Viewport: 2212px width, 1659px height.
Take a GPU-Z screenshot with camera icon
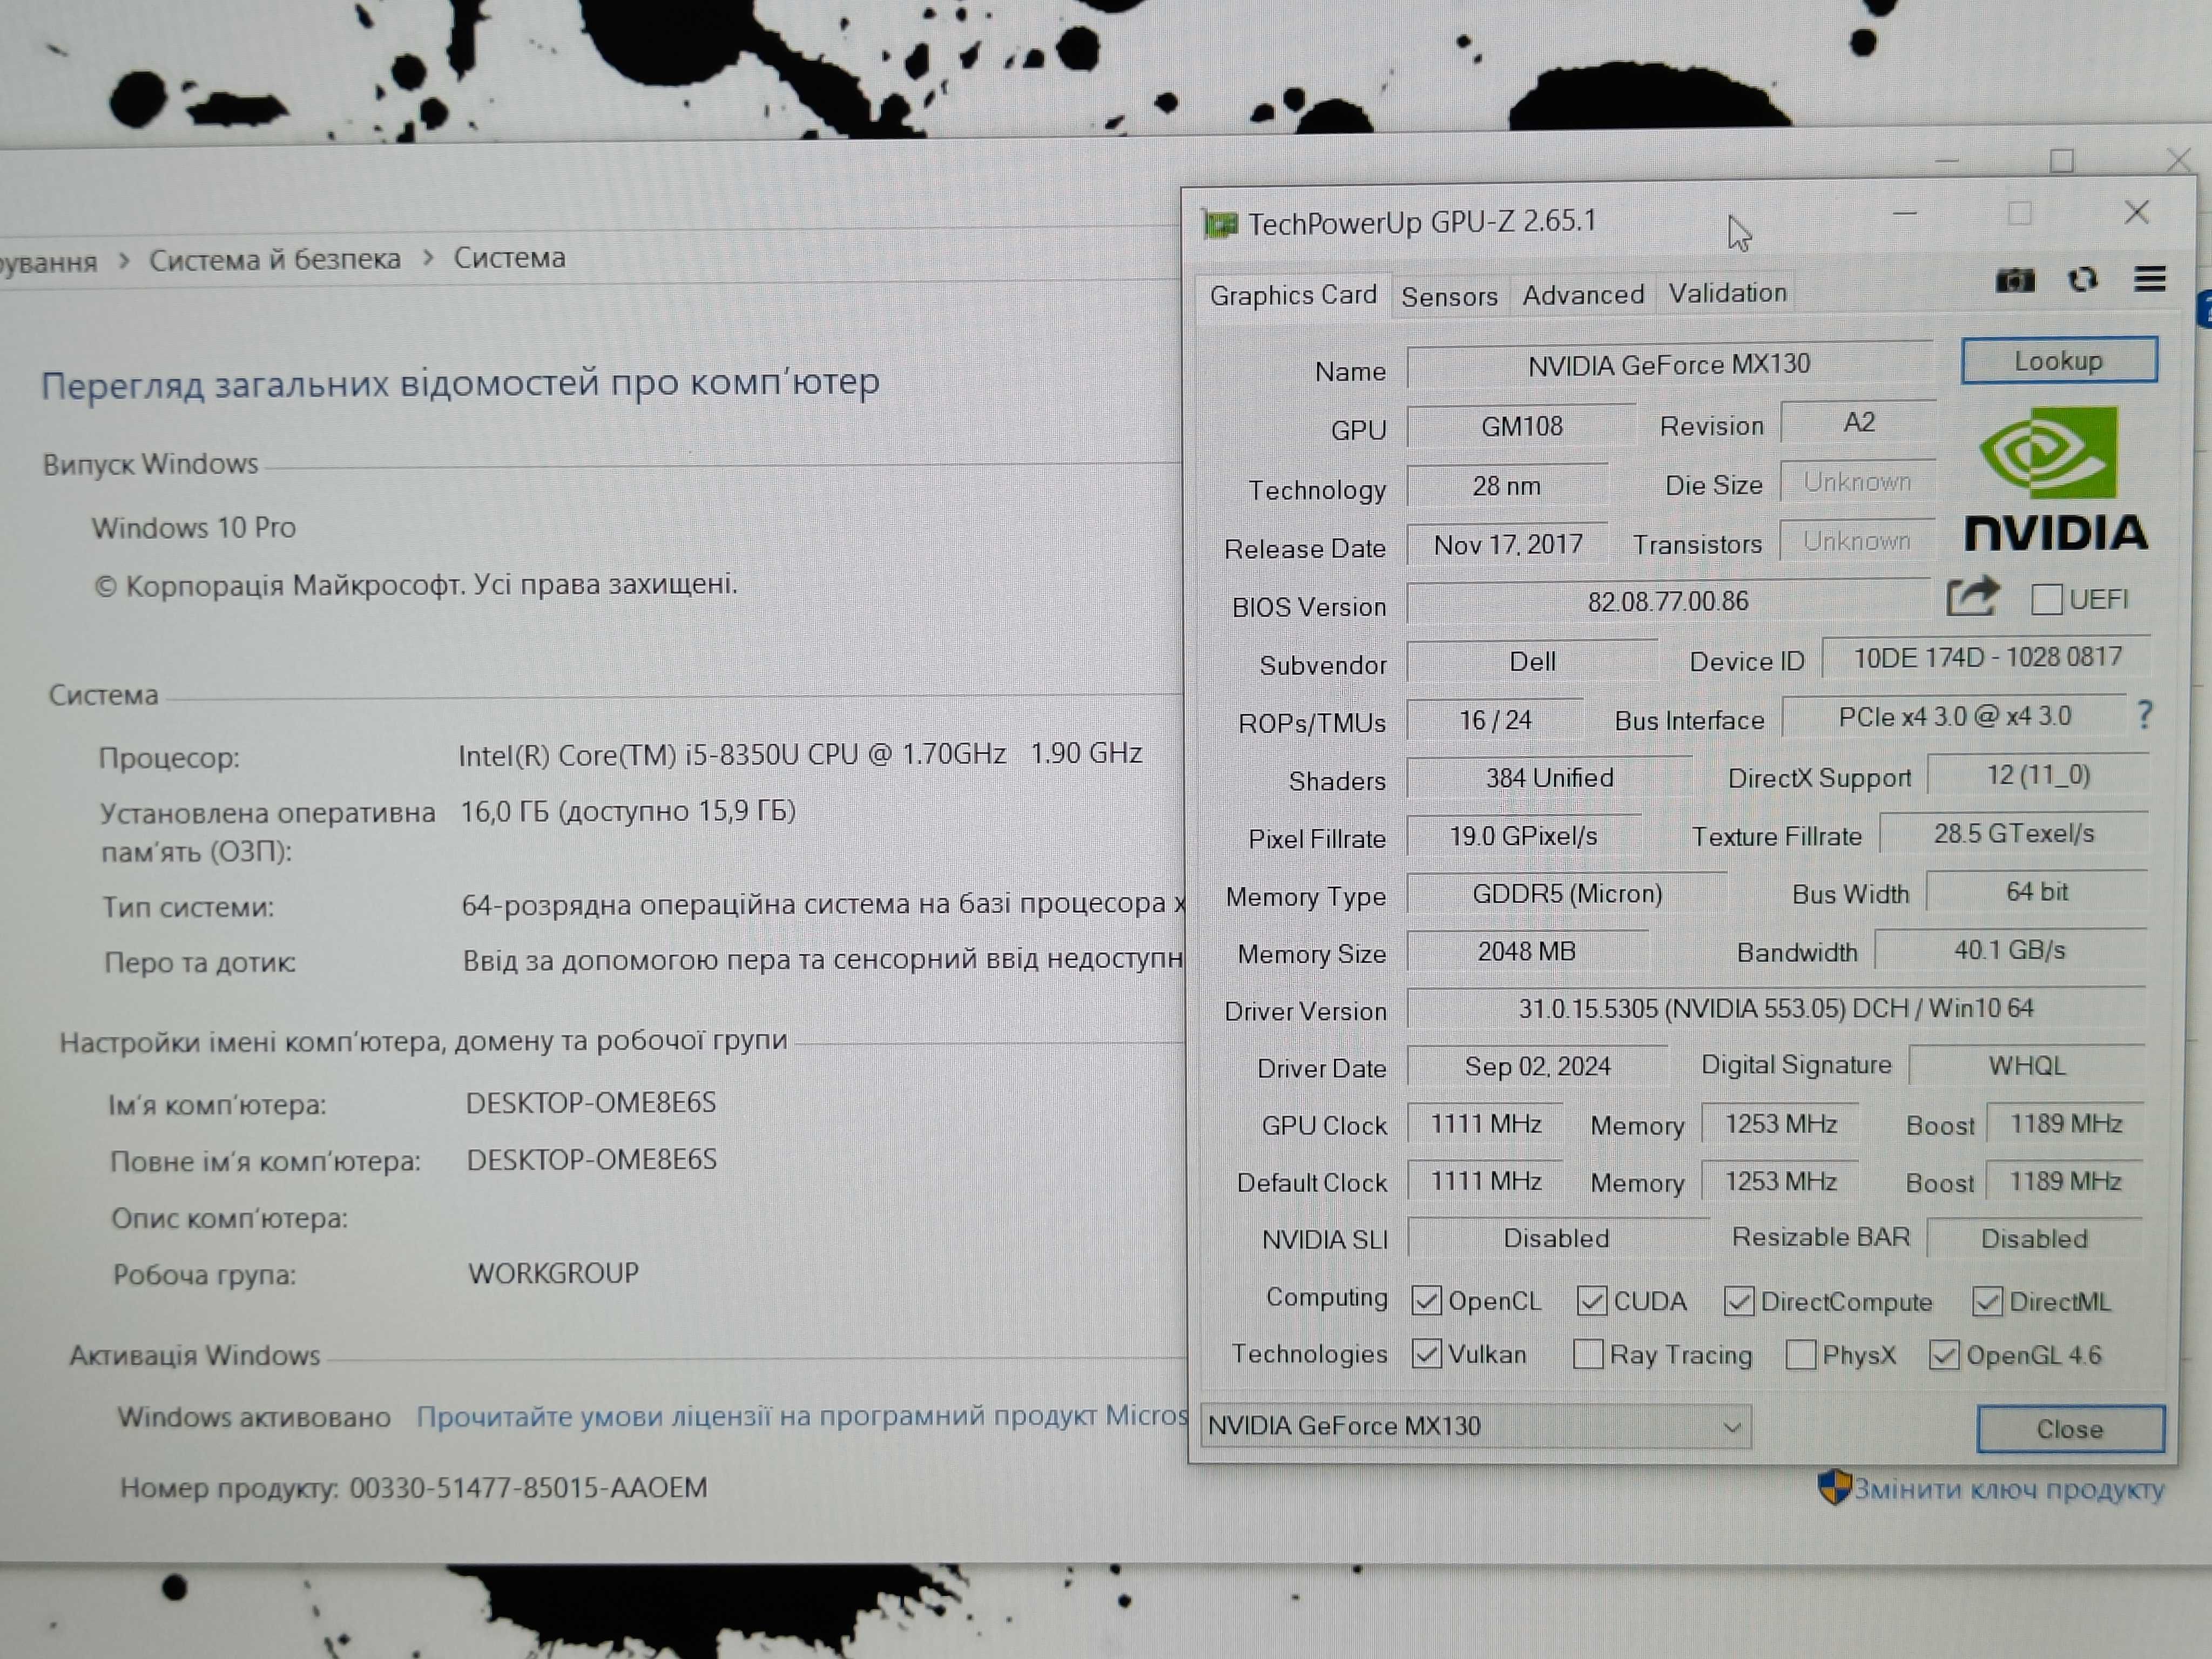click(x=2014, y=281)
